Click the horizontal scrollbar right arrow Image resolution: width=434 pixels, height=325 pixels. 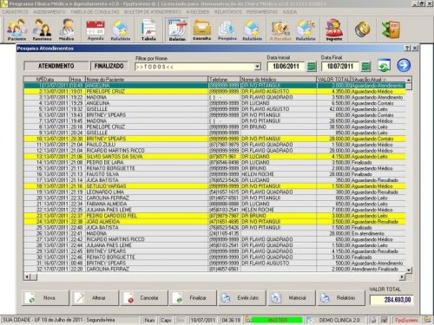[402, 276]
